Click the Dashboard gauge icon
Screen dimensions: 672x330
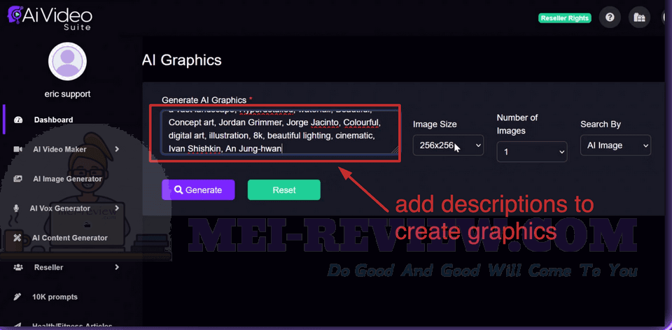pyautogui.click(x=18, y=120)
